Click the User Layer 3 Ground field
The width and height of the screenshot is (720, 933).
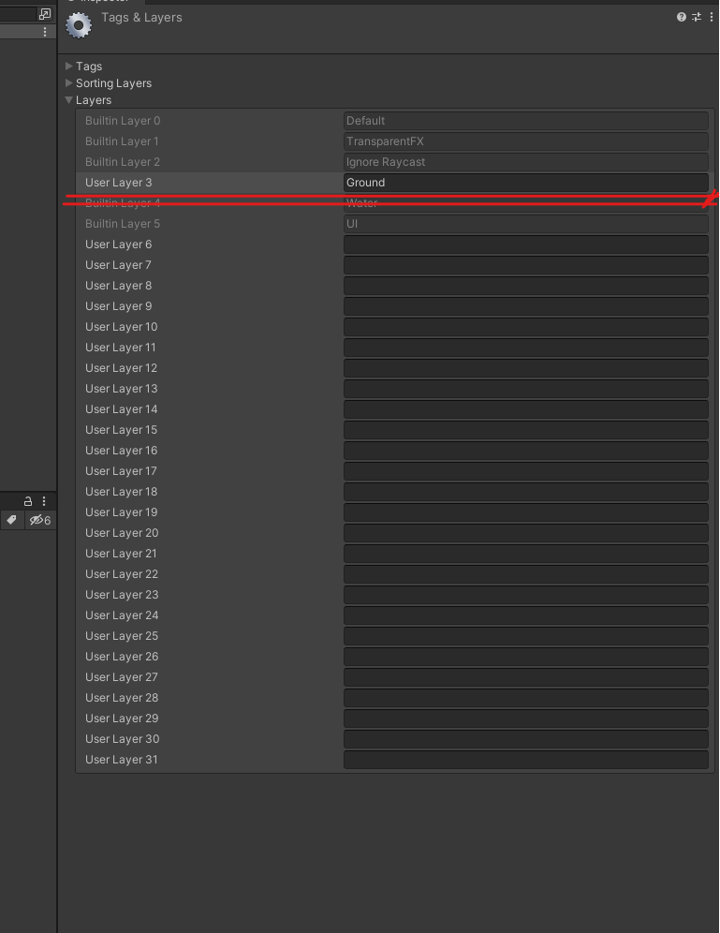click(x=525, y=183)
